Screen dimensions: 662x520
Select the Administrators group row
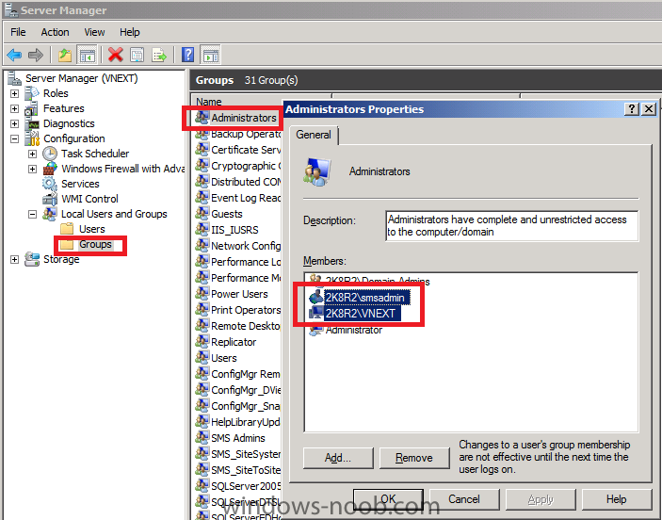tap(237, 118)
